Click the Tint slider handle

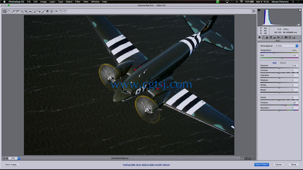(282, 58)
